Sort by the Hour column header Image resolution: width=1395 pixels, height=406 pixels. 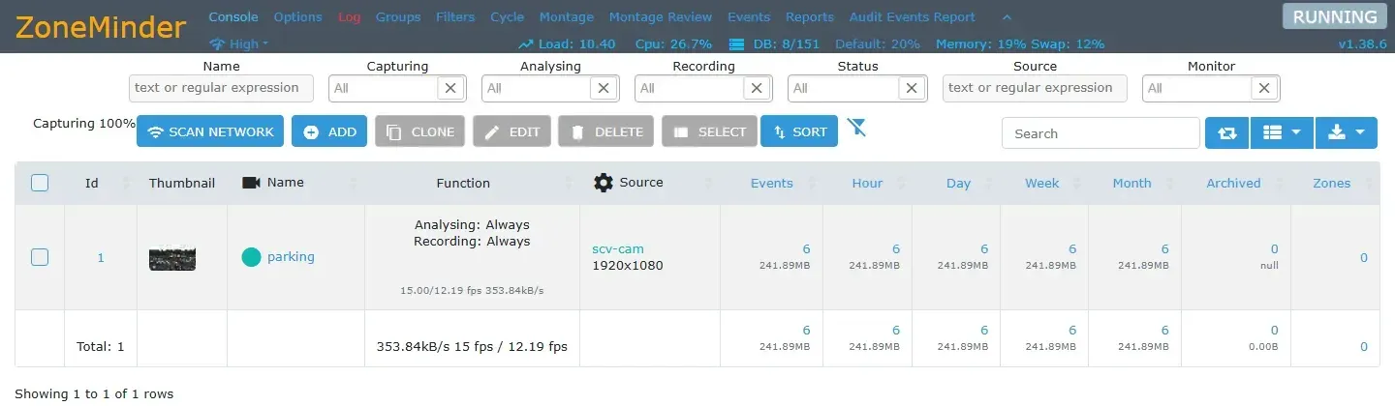click(867, 183)
